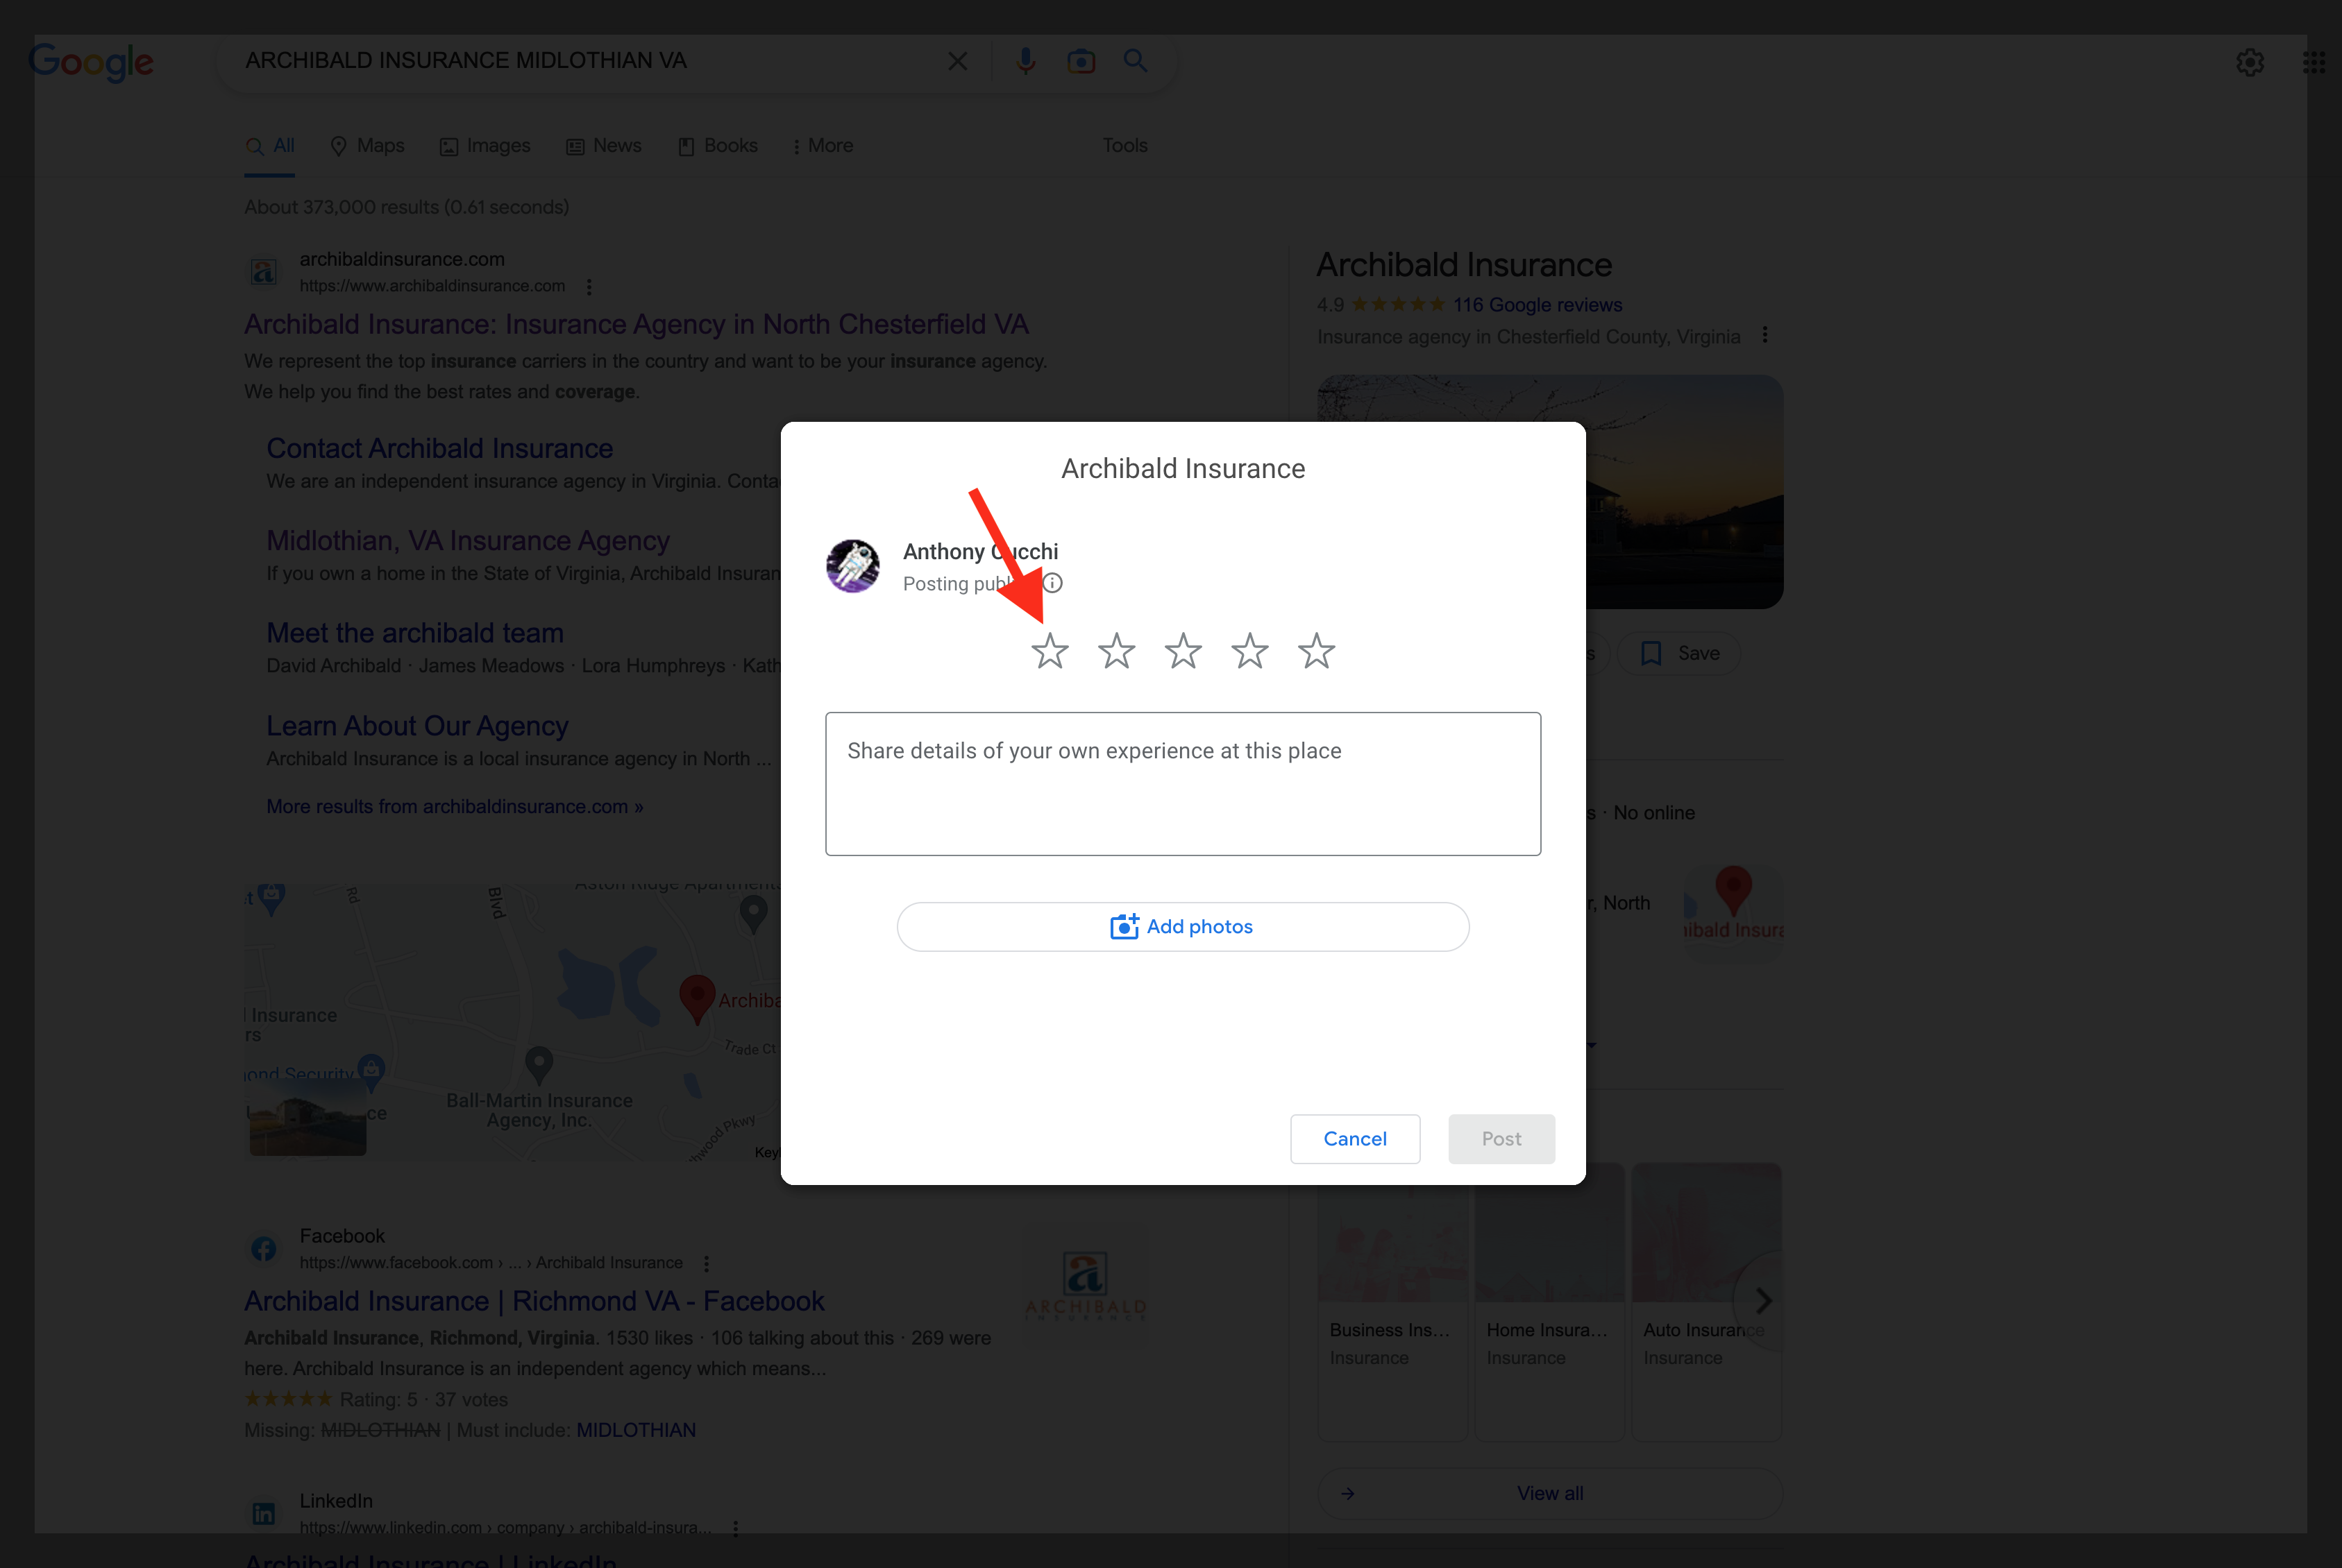
Task: Click the Post button
Action: point(1501,1139)
